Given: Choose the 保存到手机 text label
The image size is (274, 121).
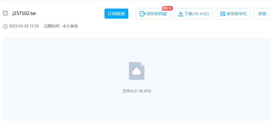Looking at the screenshot, I should point(236,14).
